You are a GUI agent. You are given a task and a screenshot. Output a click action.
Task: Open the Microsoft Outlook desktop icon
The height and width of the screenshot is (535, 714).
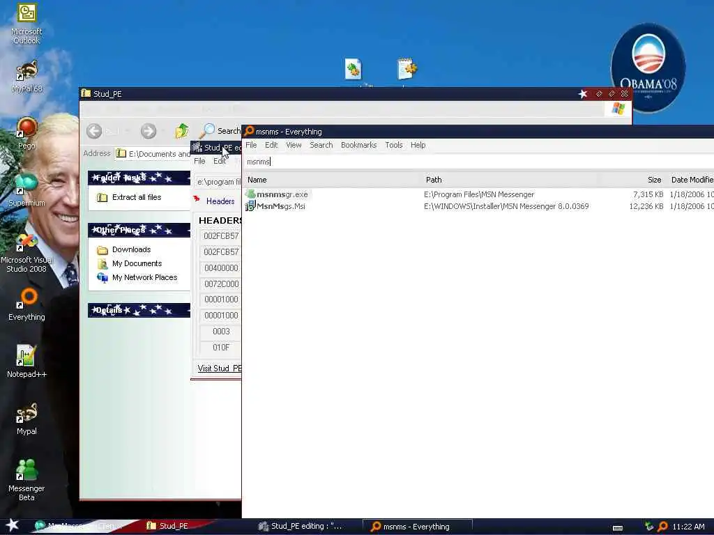click(x=26, y=24)
